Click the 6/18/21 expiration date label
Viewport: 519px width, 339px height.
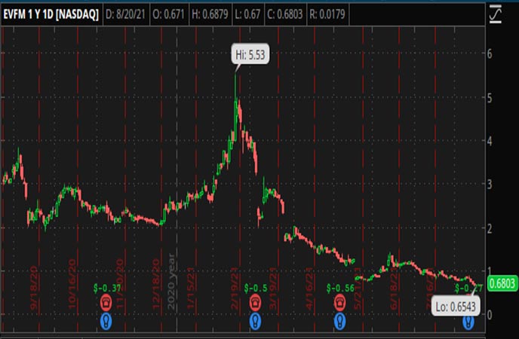pos(394,288)
